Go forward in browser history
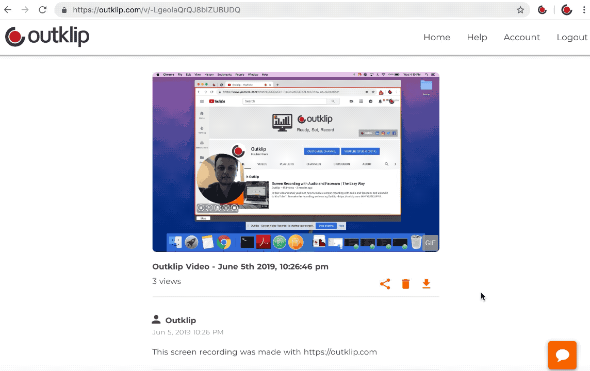Image resolution: width=590 pixels, height=371 pixels. tap(25, 10)
